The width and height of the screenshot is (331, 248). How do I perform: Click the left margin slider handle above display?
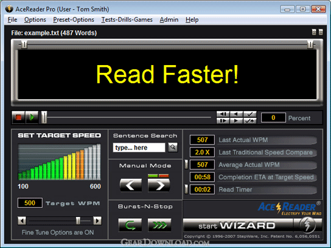click(24, 44)
